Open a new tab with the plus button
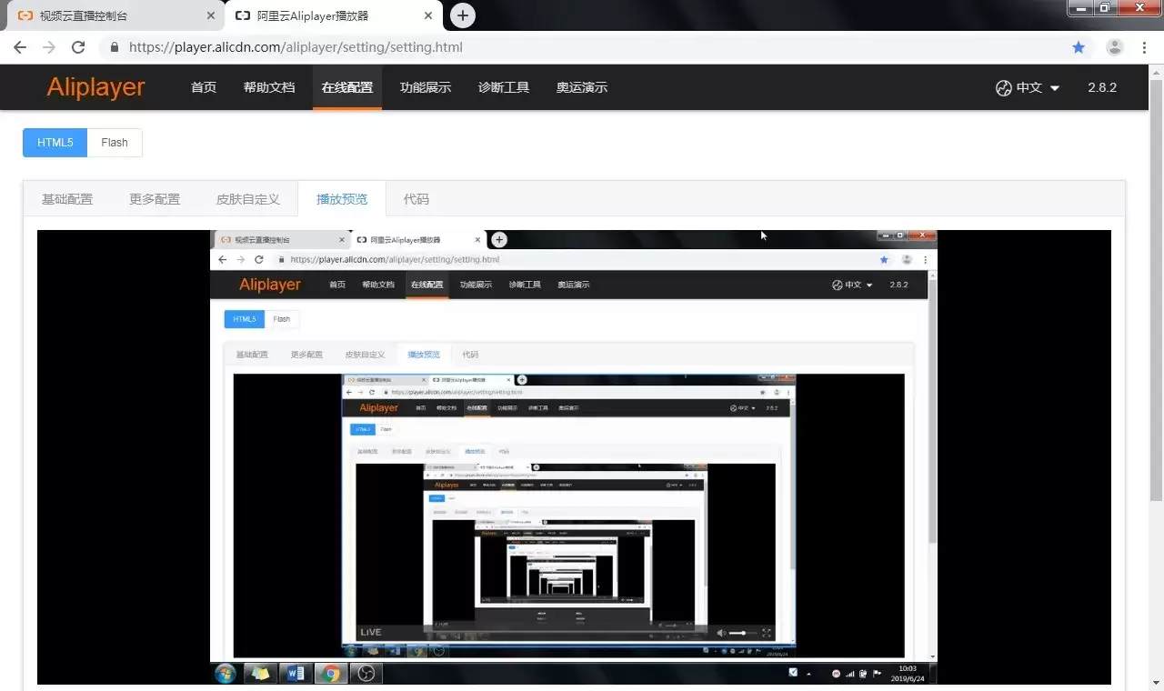Viewport: 1164px width, 691px height. click(463, 15)
